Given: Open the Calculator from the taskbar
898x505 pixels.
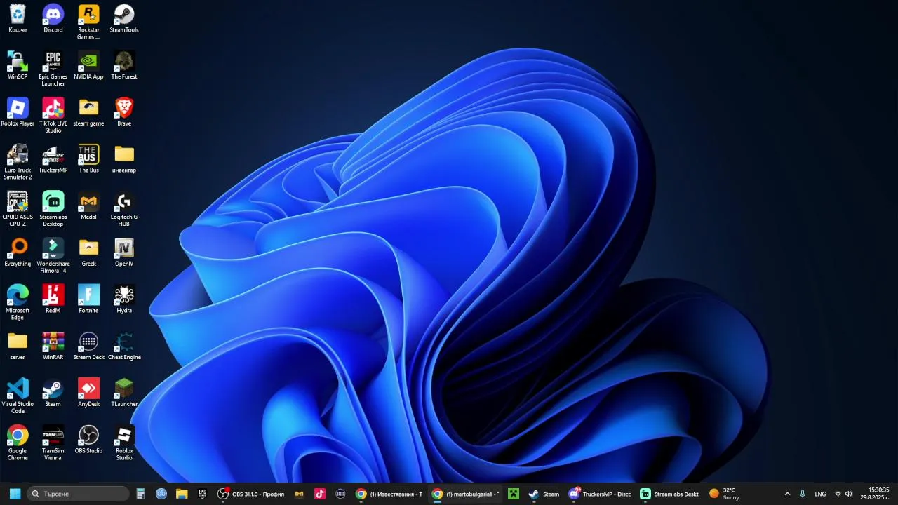Looking at the screenshot, I should [140, 494].
